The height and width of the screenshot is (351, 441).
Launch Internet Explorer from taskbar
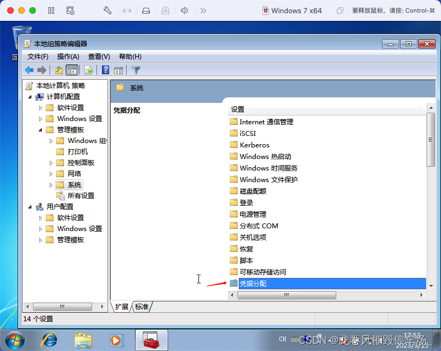50,341
